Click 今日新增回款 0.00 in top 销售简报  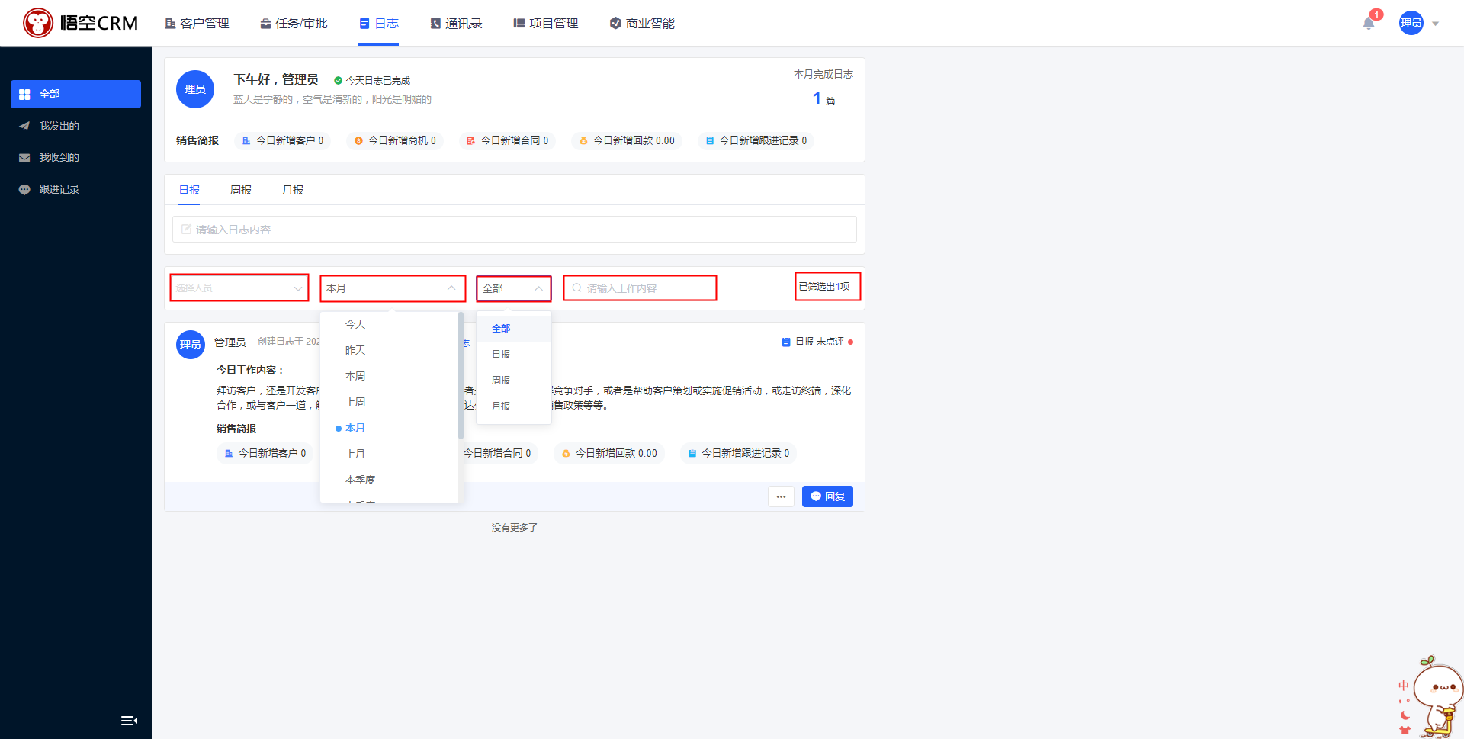pos(627,140)
